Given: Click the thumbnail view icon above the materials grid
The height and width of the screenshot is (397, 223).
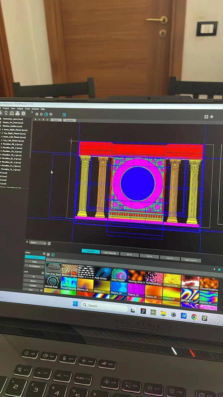Looking at the screenshot, I should pyautogui.click(x=53, y=255).
